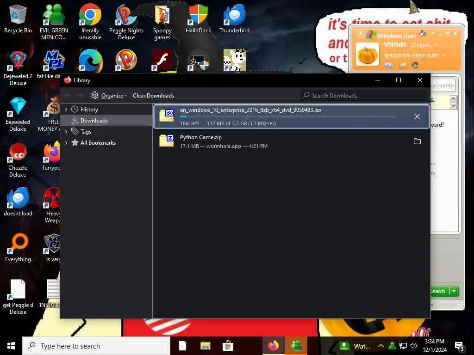Open Peggle Nights Deluxe shortcut
The width and height of the screenshot is (474, 355).
126,22
